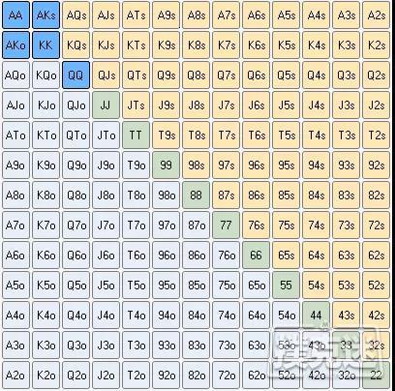Viewport: 395px width, 391px height.
Task: Select the K2s suited cell
Action: 377,45
